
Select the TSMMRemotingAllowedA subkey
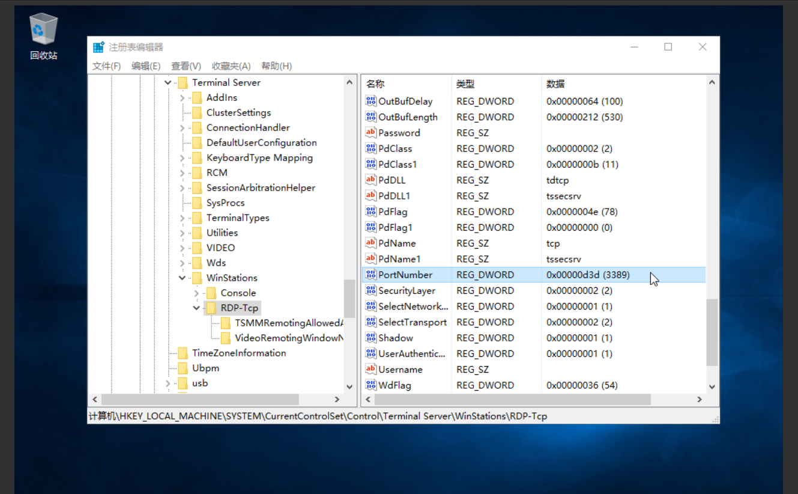(289, 323)
